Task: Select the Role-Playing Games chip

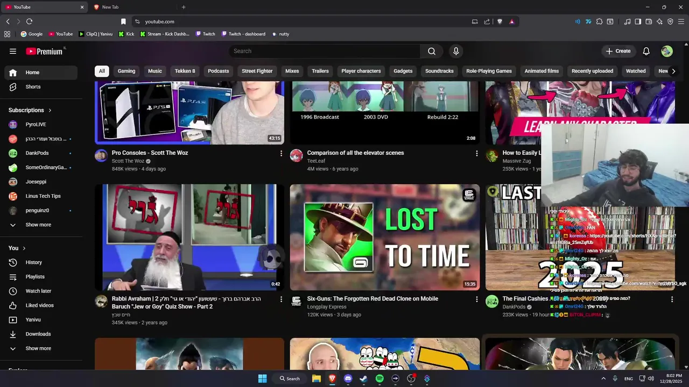Action: pyautogui.click(x=489, y=71)
